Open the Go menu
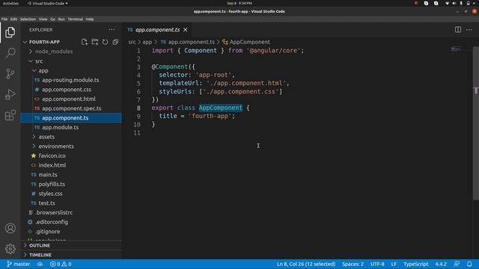 [53, 19]
